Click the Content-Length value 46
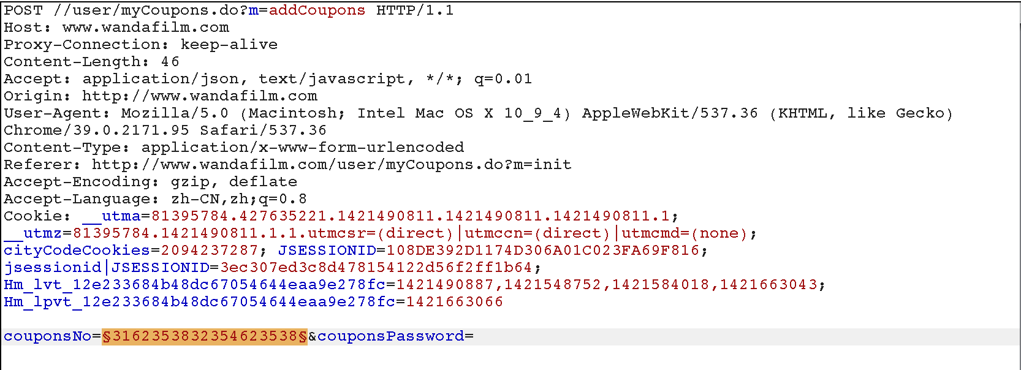This screenshot has width=1021, height=370. 170,62
